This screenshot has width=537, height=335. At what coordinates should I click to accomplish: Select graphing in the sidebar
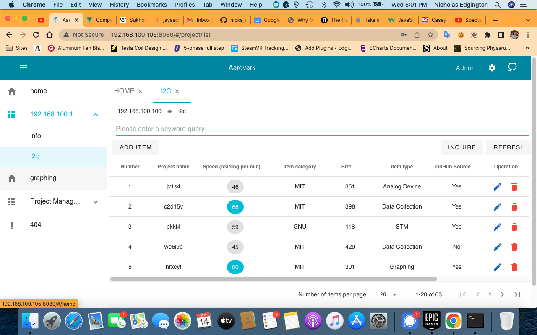pos(43,178)
